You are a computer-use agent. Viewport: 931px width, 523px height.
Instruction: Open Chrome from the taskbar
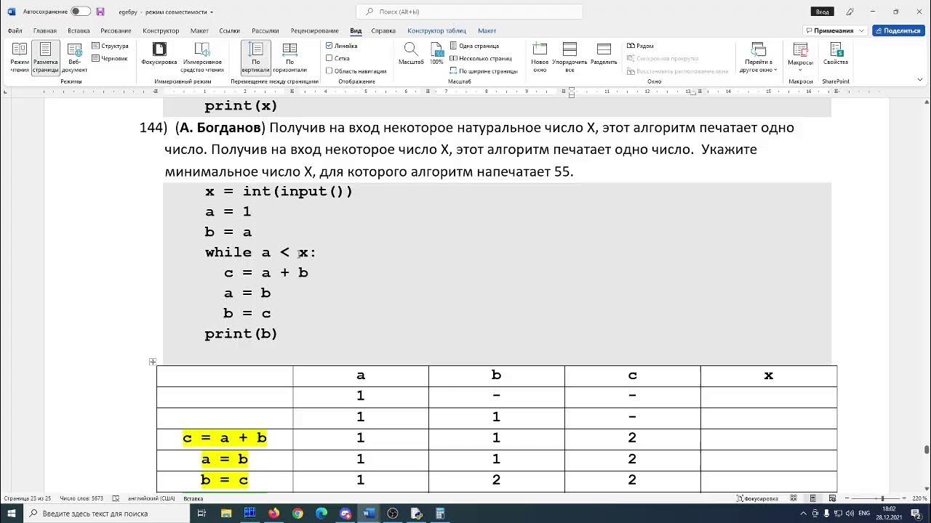[x=297, y=514]
